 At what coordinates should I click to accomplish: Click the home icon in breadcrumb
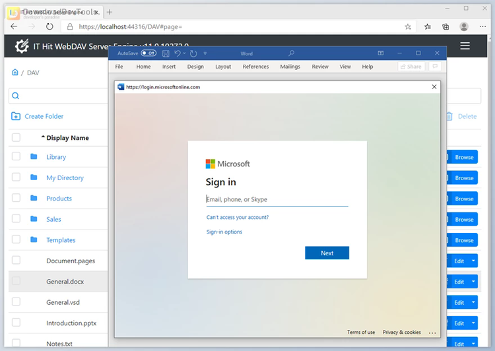click(15, 73)
